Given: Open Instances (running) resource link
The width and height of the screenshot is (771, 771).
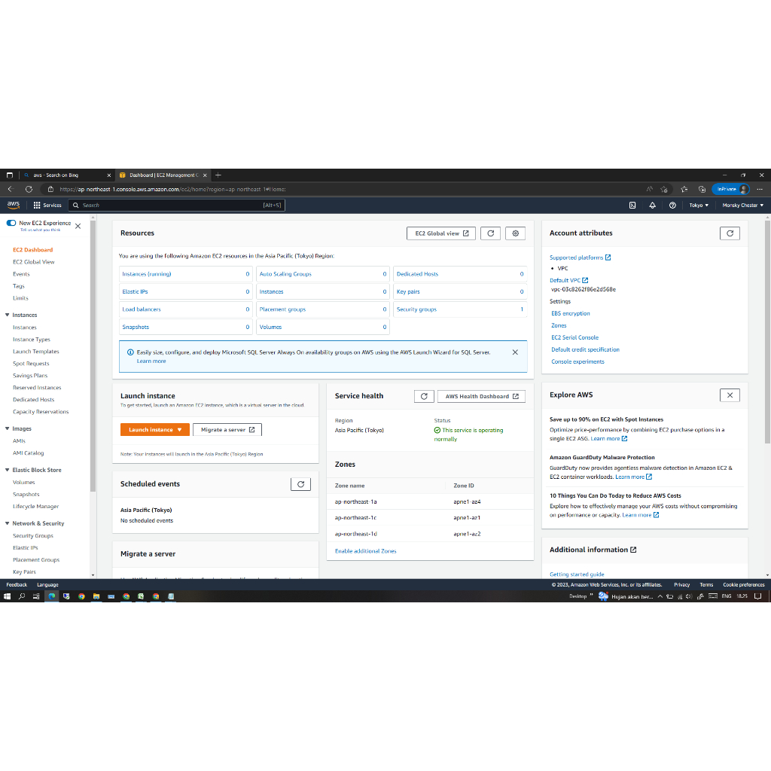Looking at the screenshot, I should tap(147, 274).
